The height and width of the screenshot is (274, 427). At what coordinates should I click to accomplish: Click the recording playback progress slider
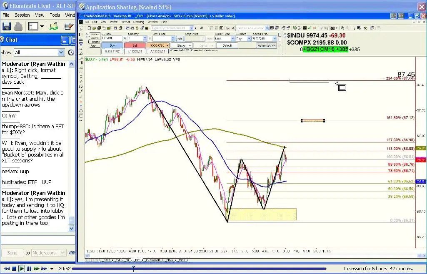pos(199,269)
